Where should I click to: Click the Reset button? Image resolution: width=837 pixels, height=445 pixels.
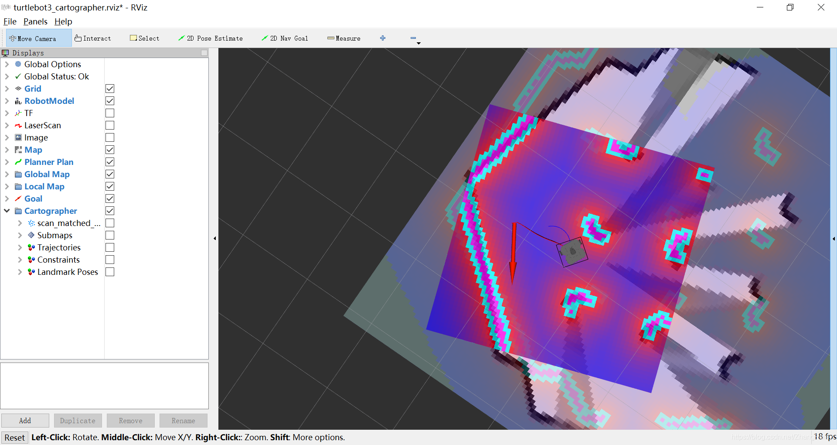pos(15,437)
